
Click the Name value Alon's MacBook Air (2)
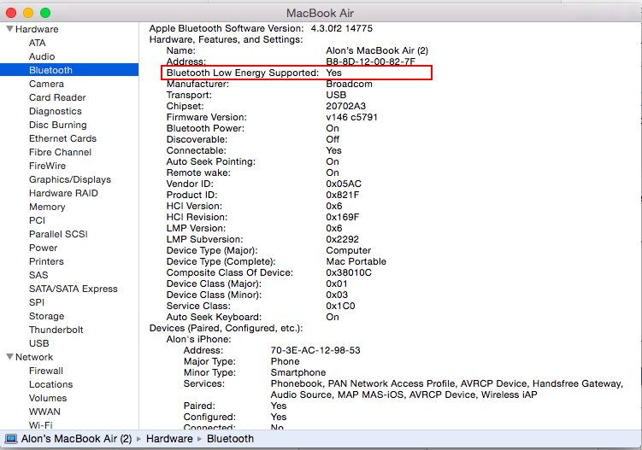[377, 50]
